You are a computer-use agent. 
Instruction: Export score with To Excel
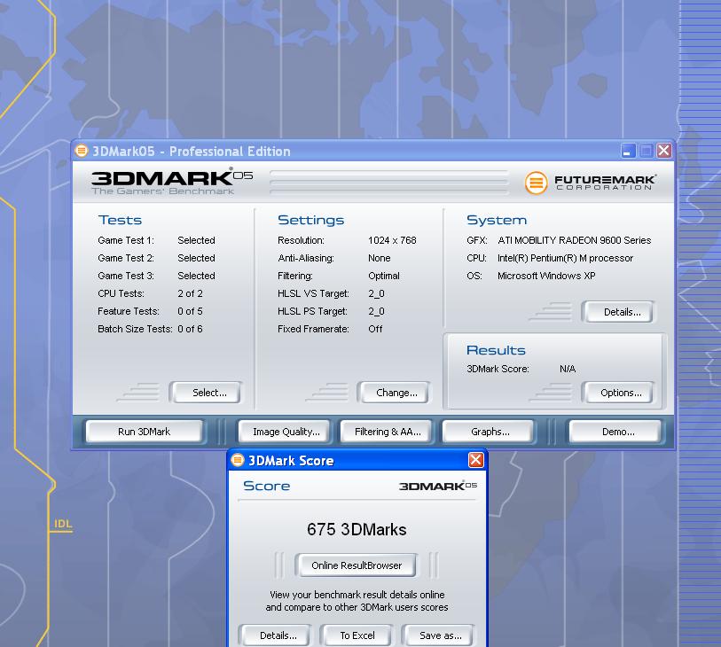tap(357, 635)
